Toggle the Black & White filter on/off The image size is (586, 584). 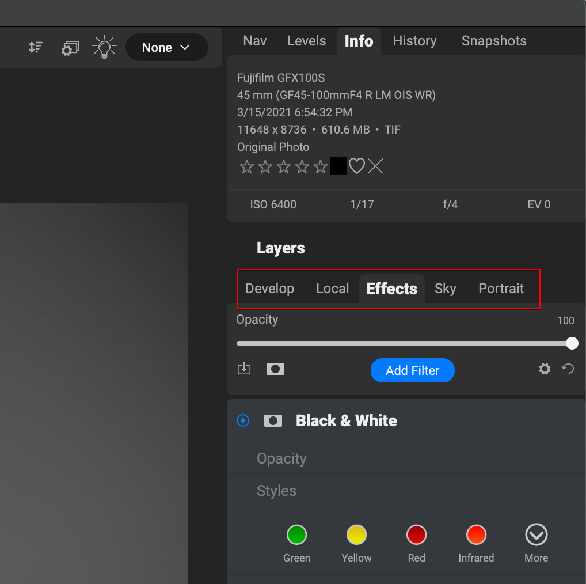click(x=243, y=421)
